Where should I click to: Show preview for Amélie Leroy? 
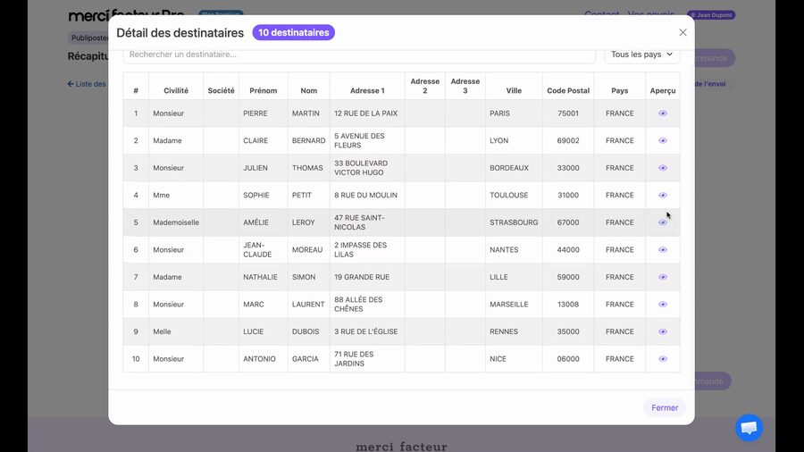point(663,222)
